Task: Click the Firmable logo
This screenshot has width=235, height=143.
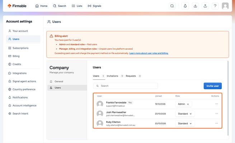Action: [17, 6]
